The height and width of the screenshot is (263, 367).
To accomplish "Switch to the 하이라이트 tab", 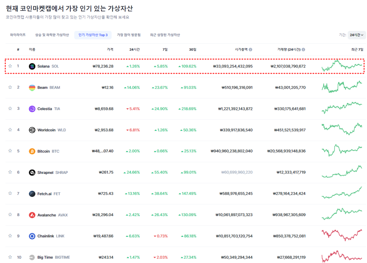I will pyautogui.click(x=18, y=35).
